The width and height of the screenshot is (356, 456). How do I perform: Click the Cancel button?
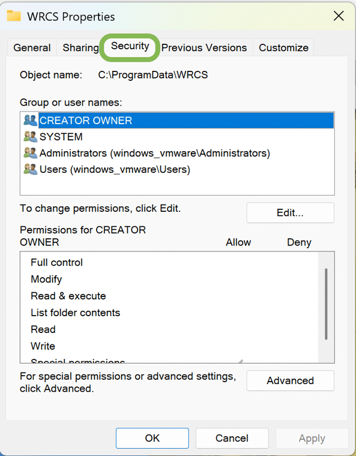tap(232, 438)
